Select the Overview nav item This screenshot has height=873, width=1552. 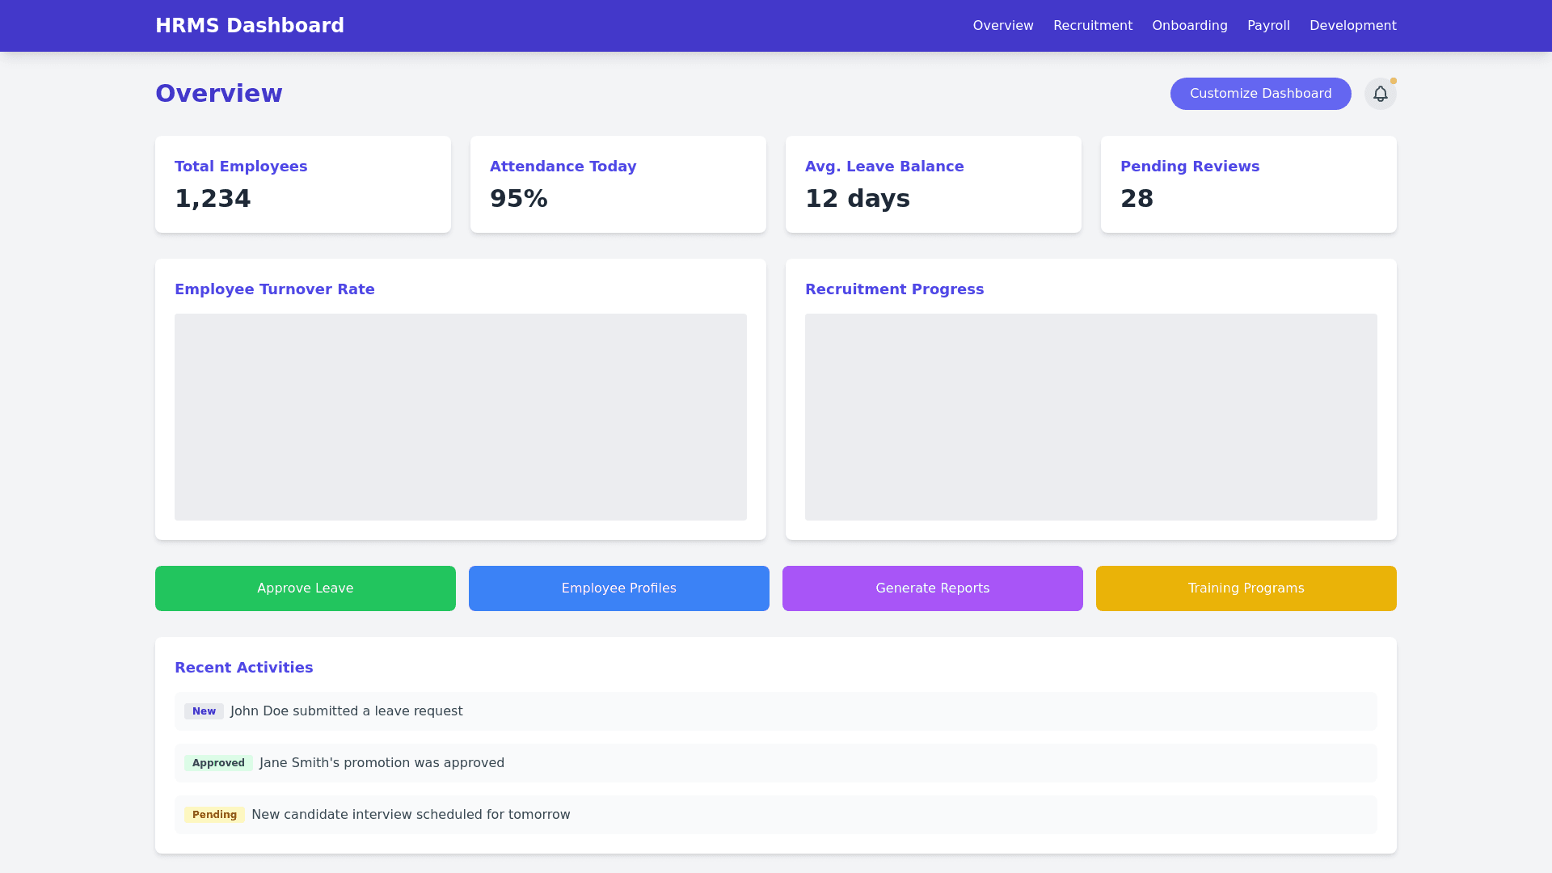tap(1002, 25)
